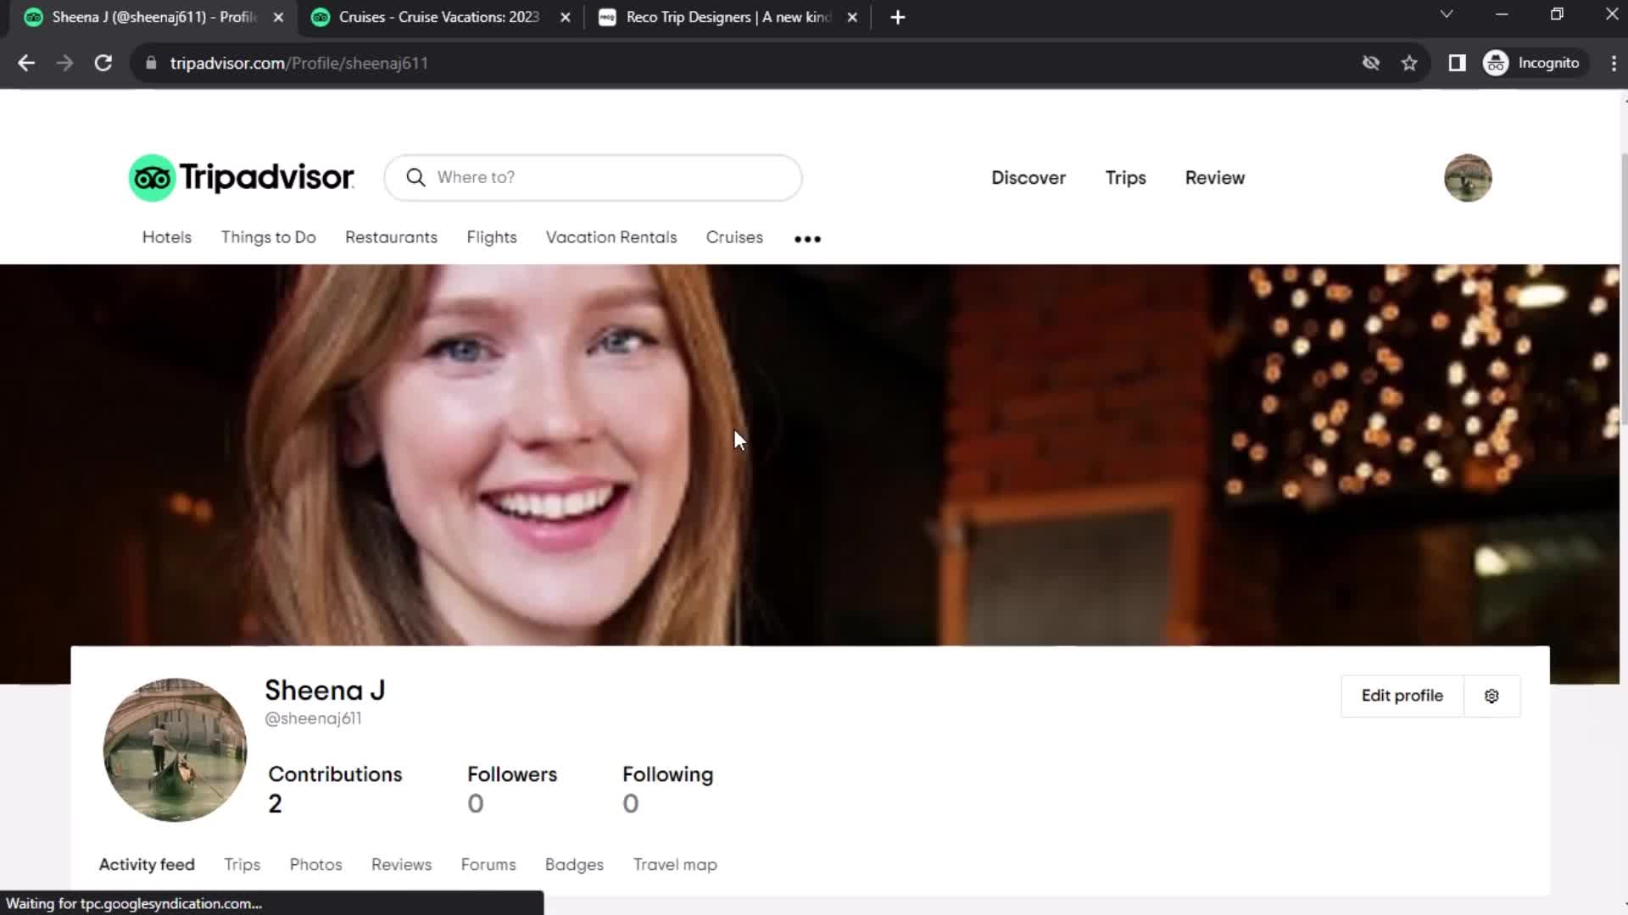Click the Edit profile button
The height and width of the screenshot is (915, 1628).
click(1401, 695)
